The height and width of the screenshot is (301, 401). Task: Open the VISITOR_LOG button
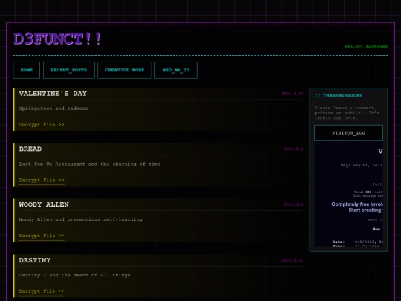[348, 133]
